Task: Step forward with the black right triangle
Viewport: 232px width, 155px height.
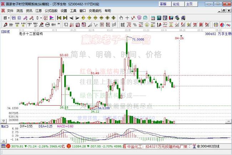Action: tap(77, 18)
